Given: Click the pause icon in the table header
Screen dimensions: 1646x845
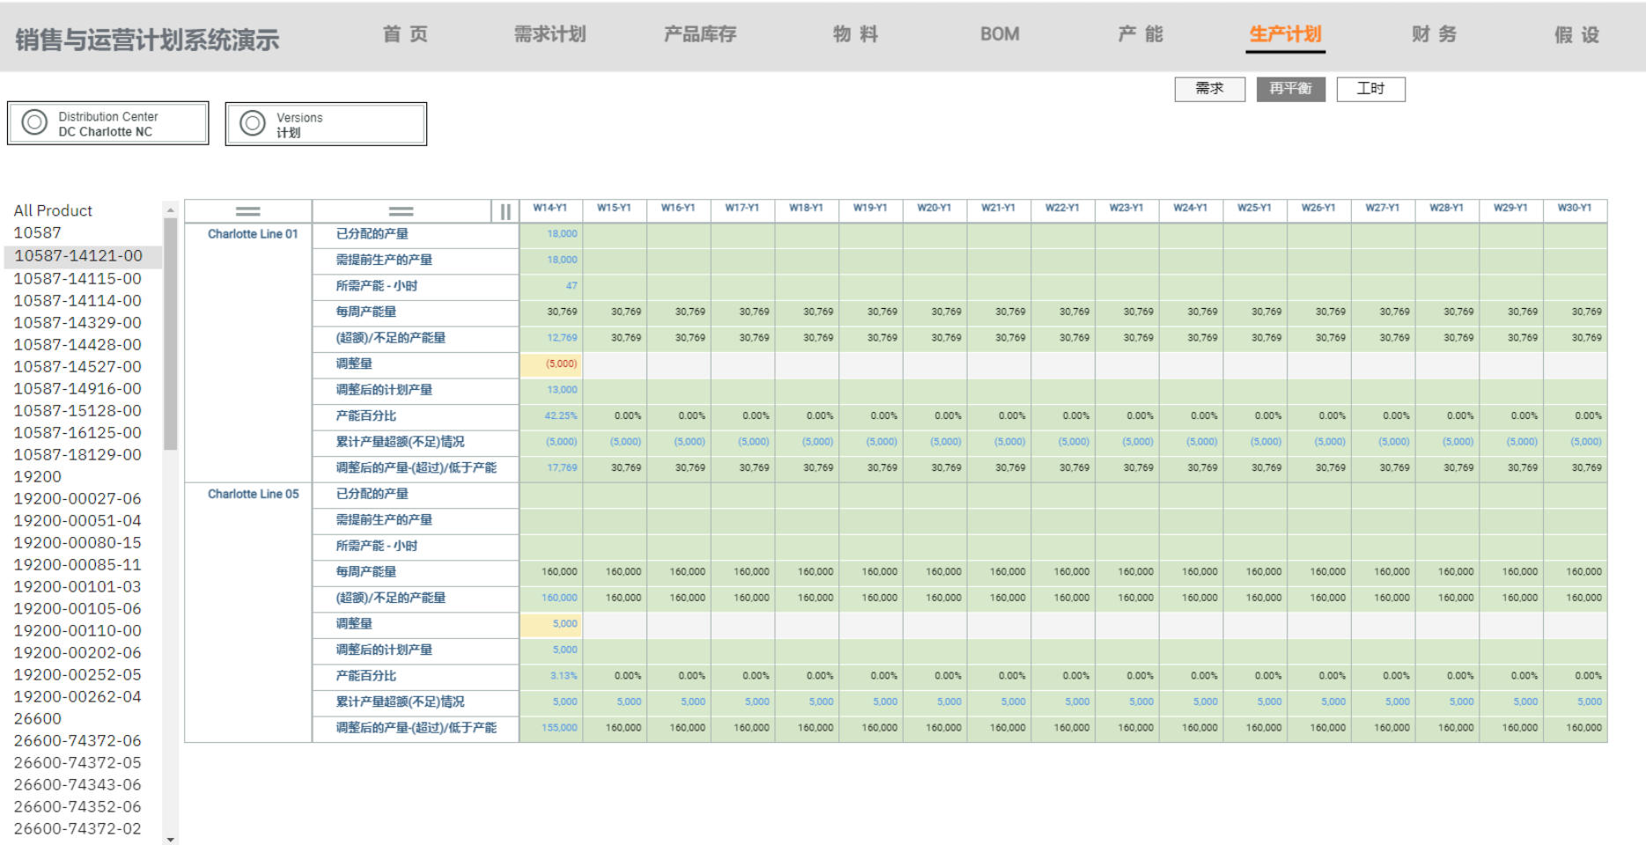Looking at the screenshot, I should point(504,211).
